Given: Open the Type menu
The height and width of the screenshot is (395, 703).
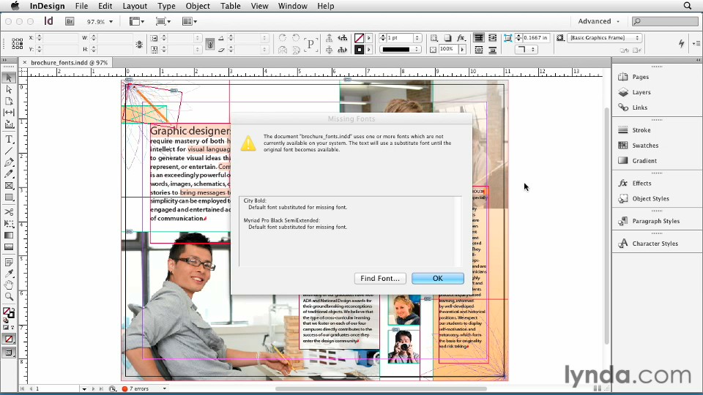Looking at the screenshot, I should click(x=166, y=6).
